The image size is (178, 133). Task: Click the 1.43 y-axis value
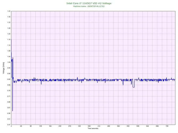(x=9, y=11)
